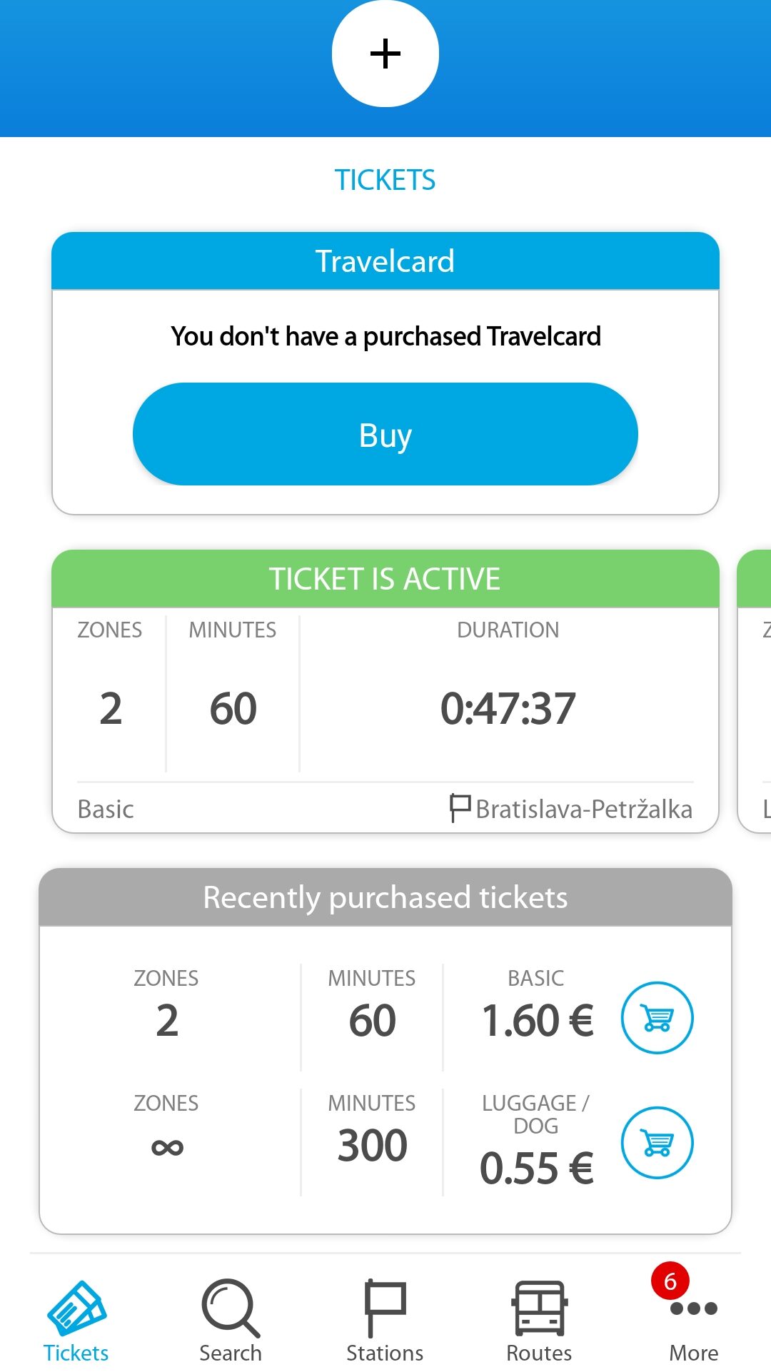This screenshot has width=771, height=1372.
Task: Select the Tickets tab label
Action: click(x=76, y=1353)
